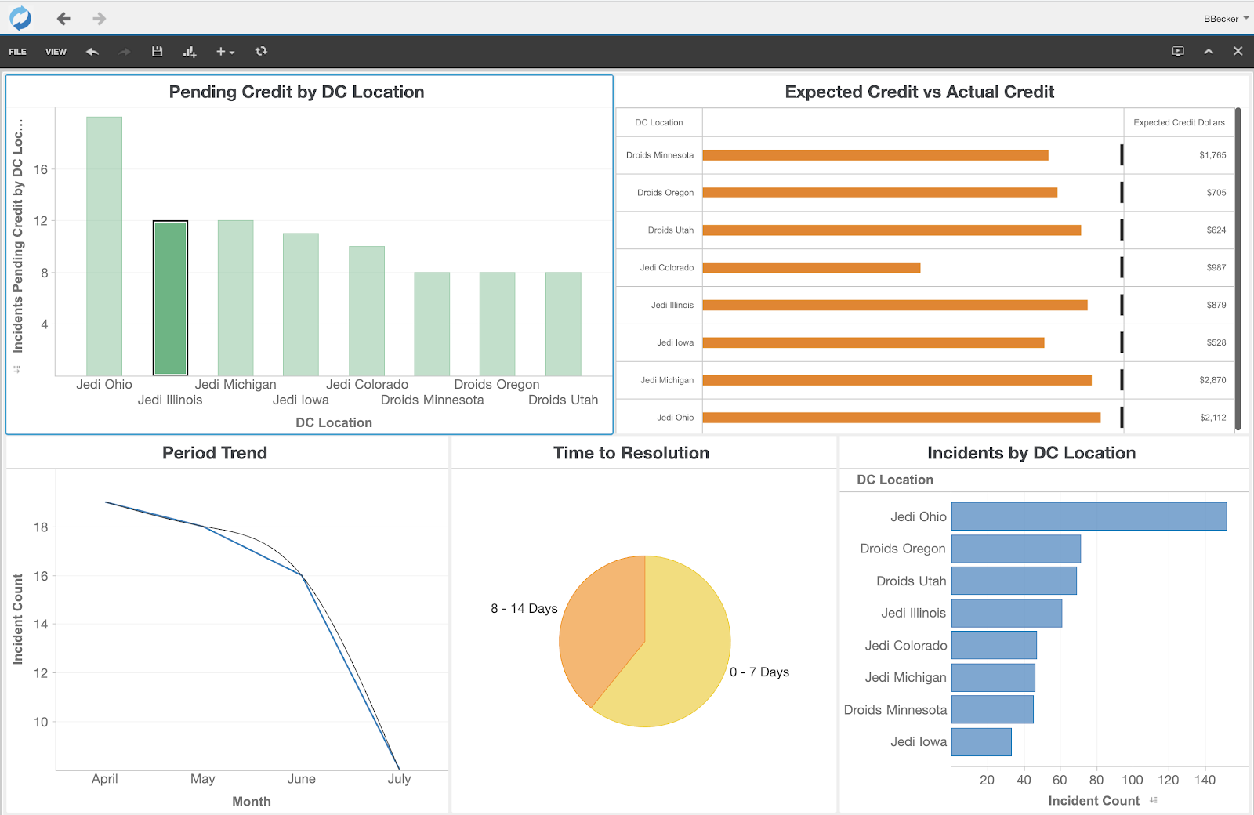1254x815 pixels.
Task: Click sort icon next to Incident Count axis
Action: click(1154, 800)
